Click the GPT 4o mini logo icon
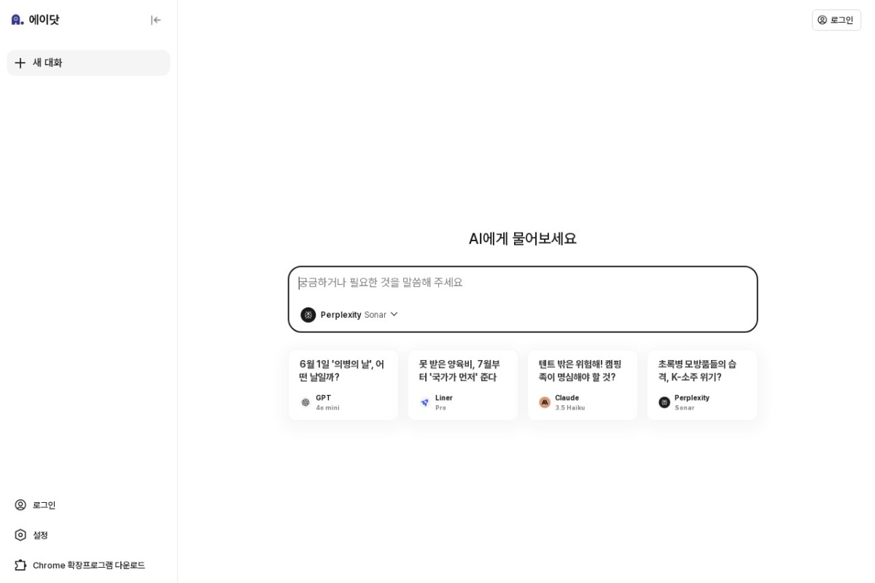Viewport: 875px width, 583px height. click(x=306, y=402)
